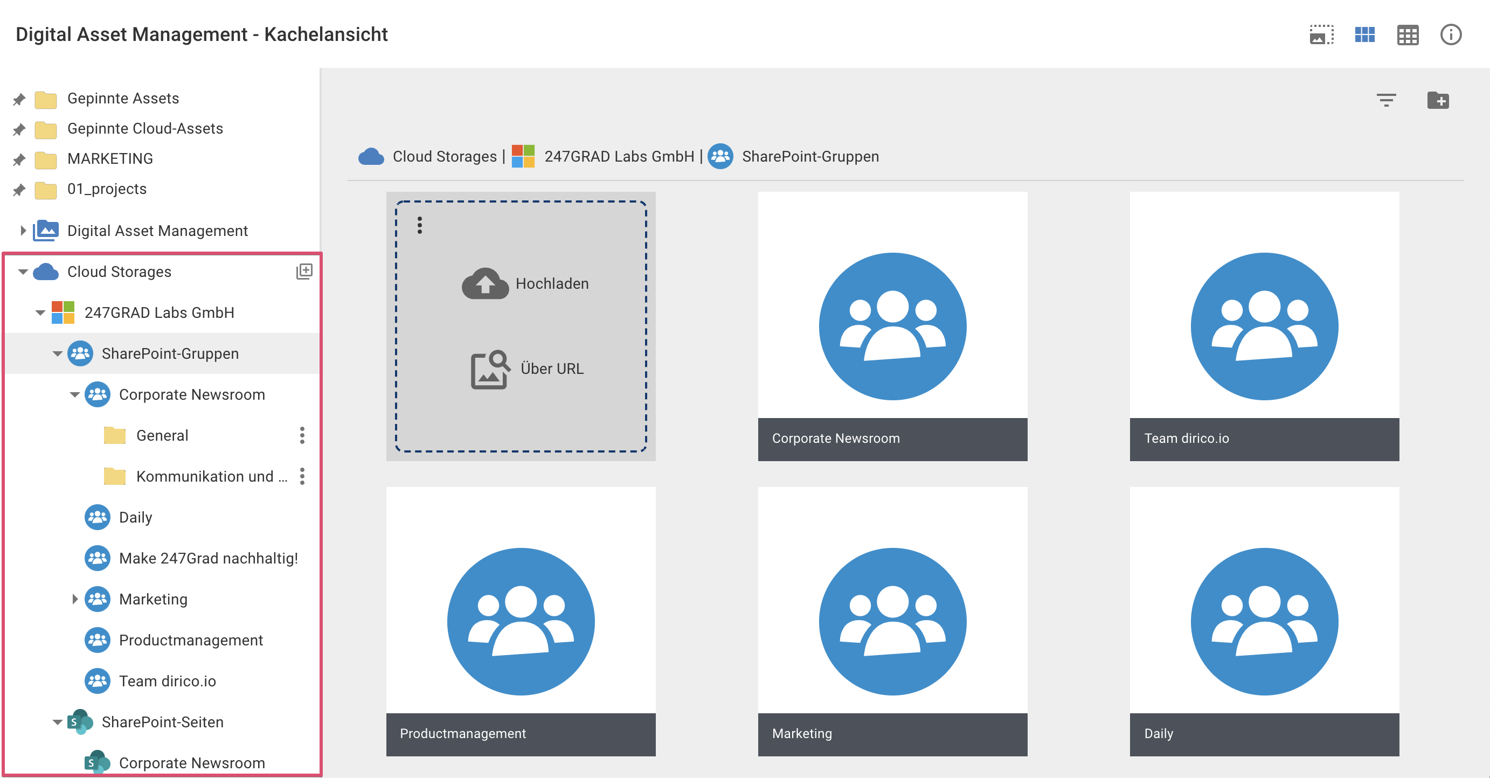
Task: Click the Microsoft logo beside 247GRAD Labs GmbH in tree
Action: click(63, 313)
